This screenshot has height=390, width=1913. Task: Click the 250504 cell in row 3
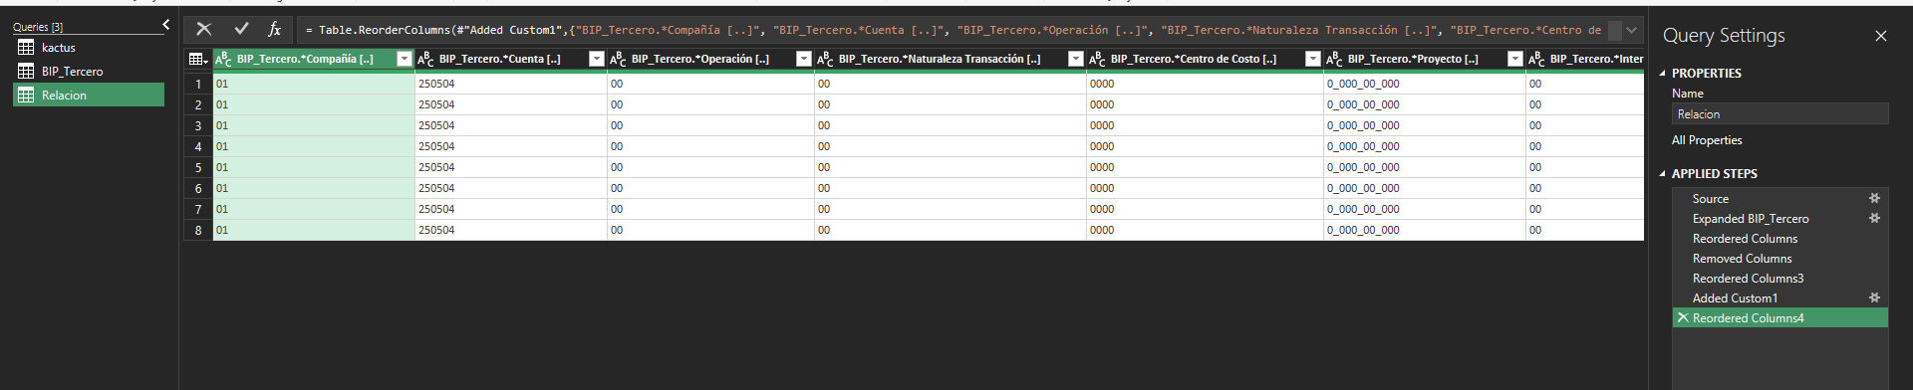pos(511,126)
